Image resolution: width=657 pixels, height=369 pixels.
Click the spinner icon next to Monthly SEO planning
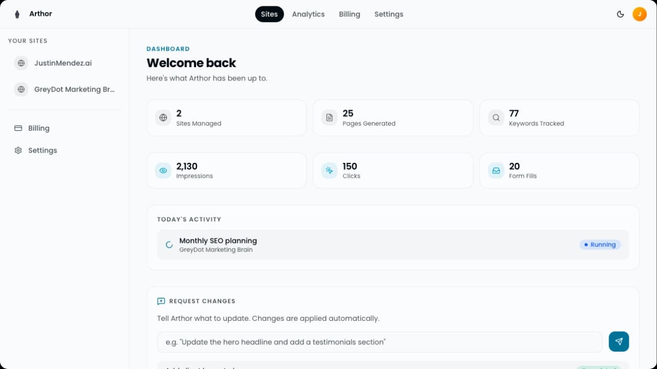(169, 244)
